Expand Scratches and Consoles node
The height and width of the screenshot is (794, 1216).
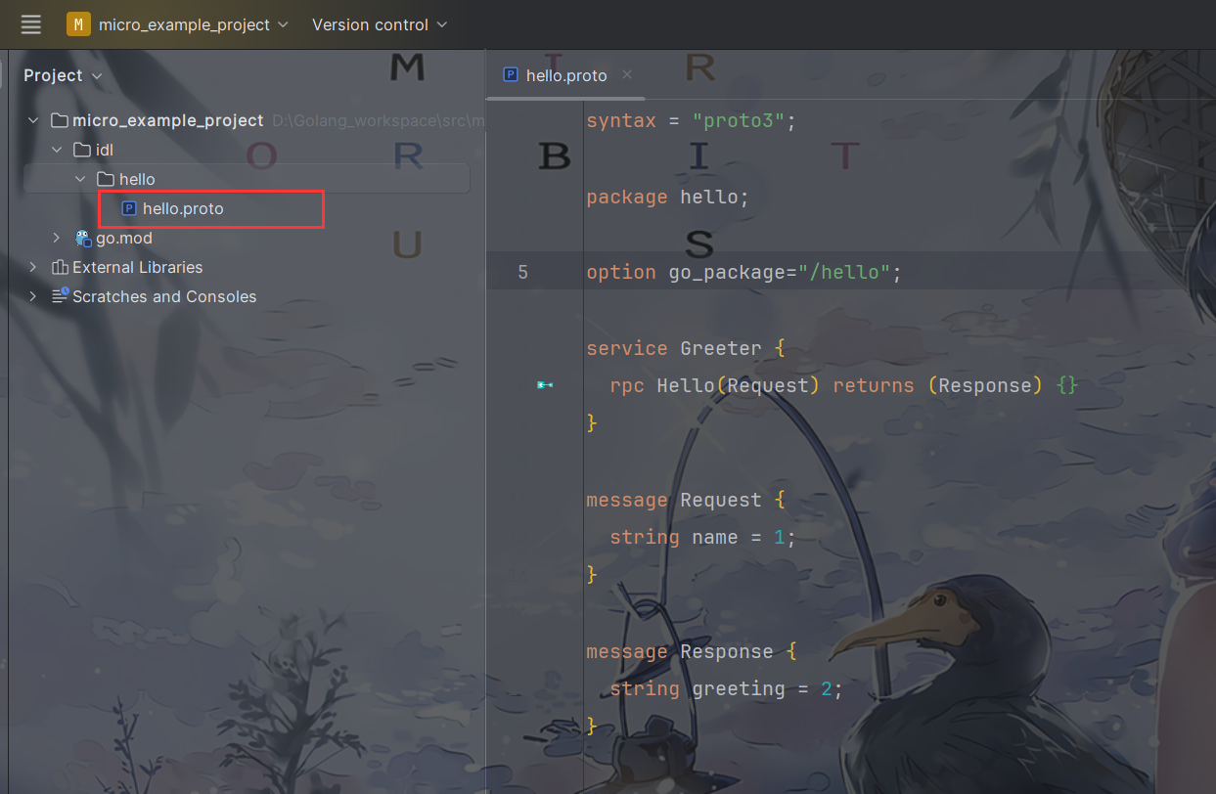click(x=33, y=296)
